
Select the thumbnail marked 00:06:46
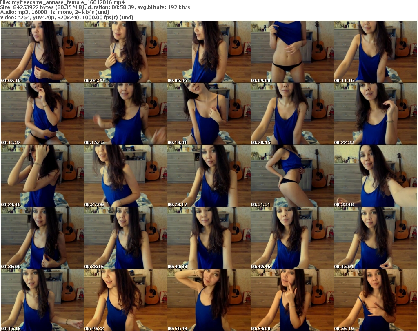(x=209, y=52)
